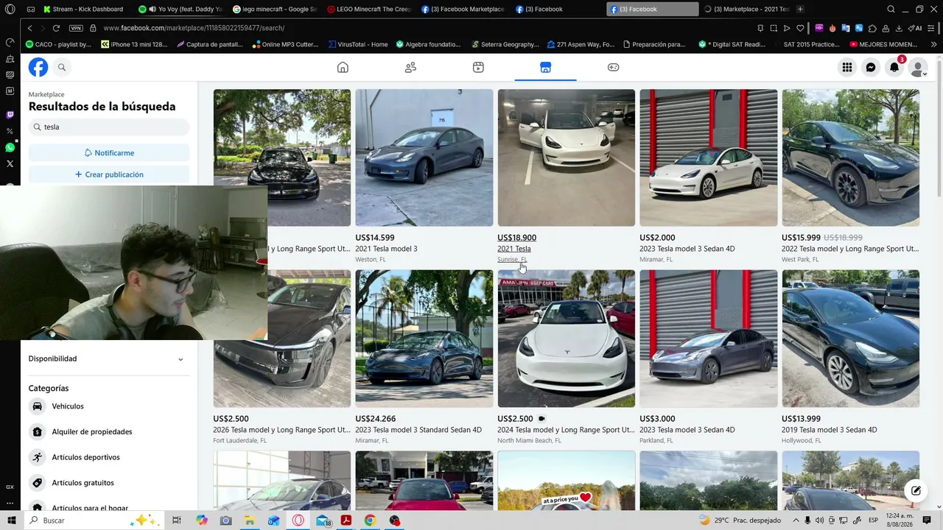Open the North Miami Beach 2024 Tesla listing photo

pyautogui.click(x=566, y=339)
